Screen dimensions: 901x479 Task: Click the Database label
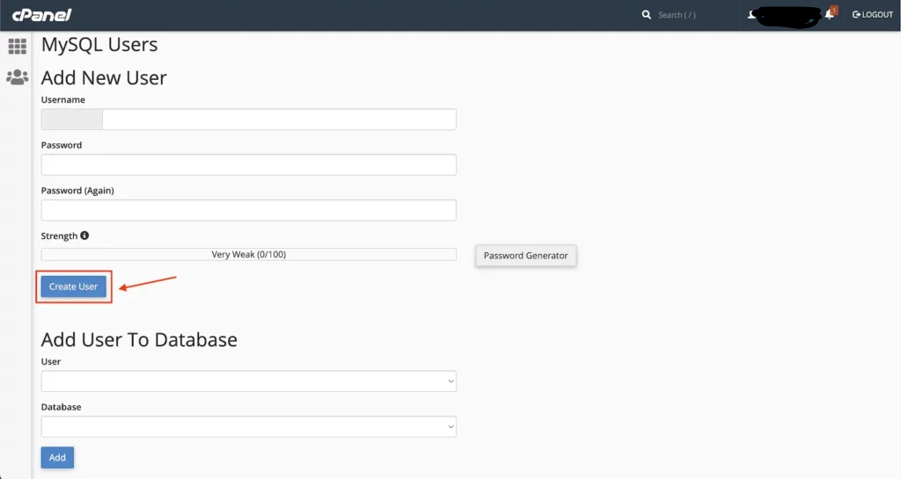point(61,407)
